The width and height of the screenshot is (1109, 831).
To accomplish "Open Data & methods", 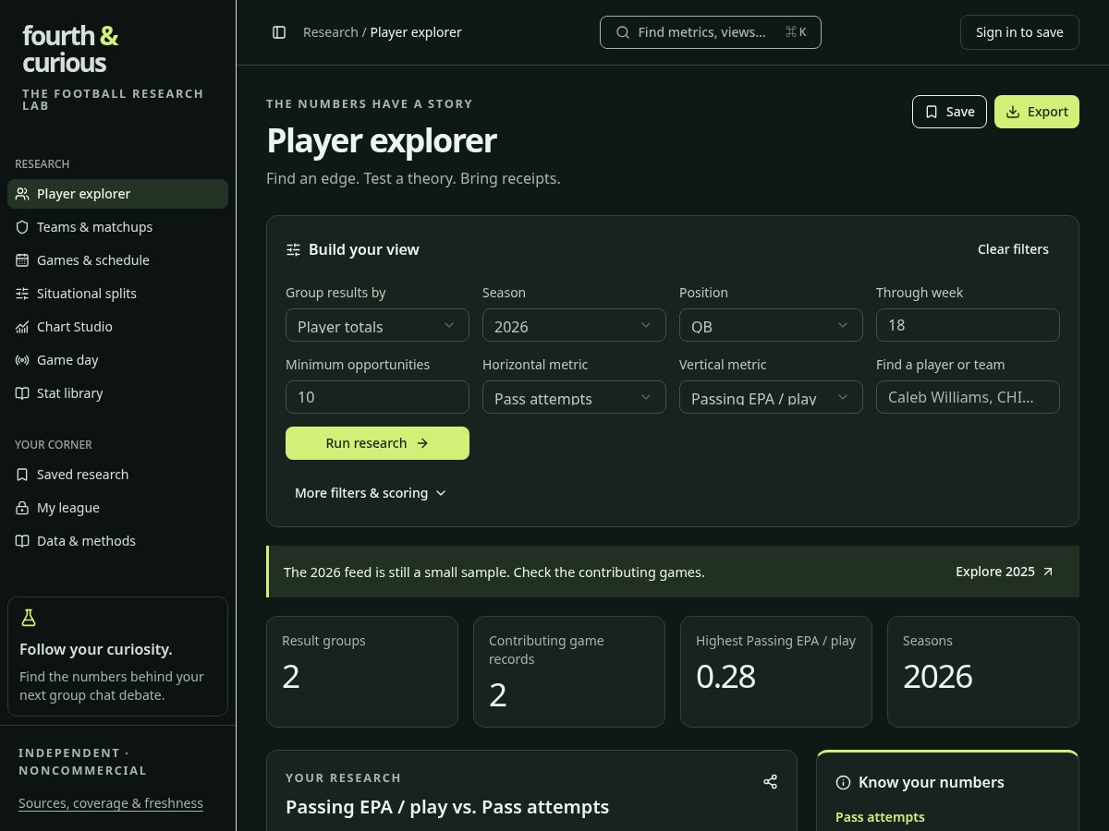I will (x=117, y=541).
